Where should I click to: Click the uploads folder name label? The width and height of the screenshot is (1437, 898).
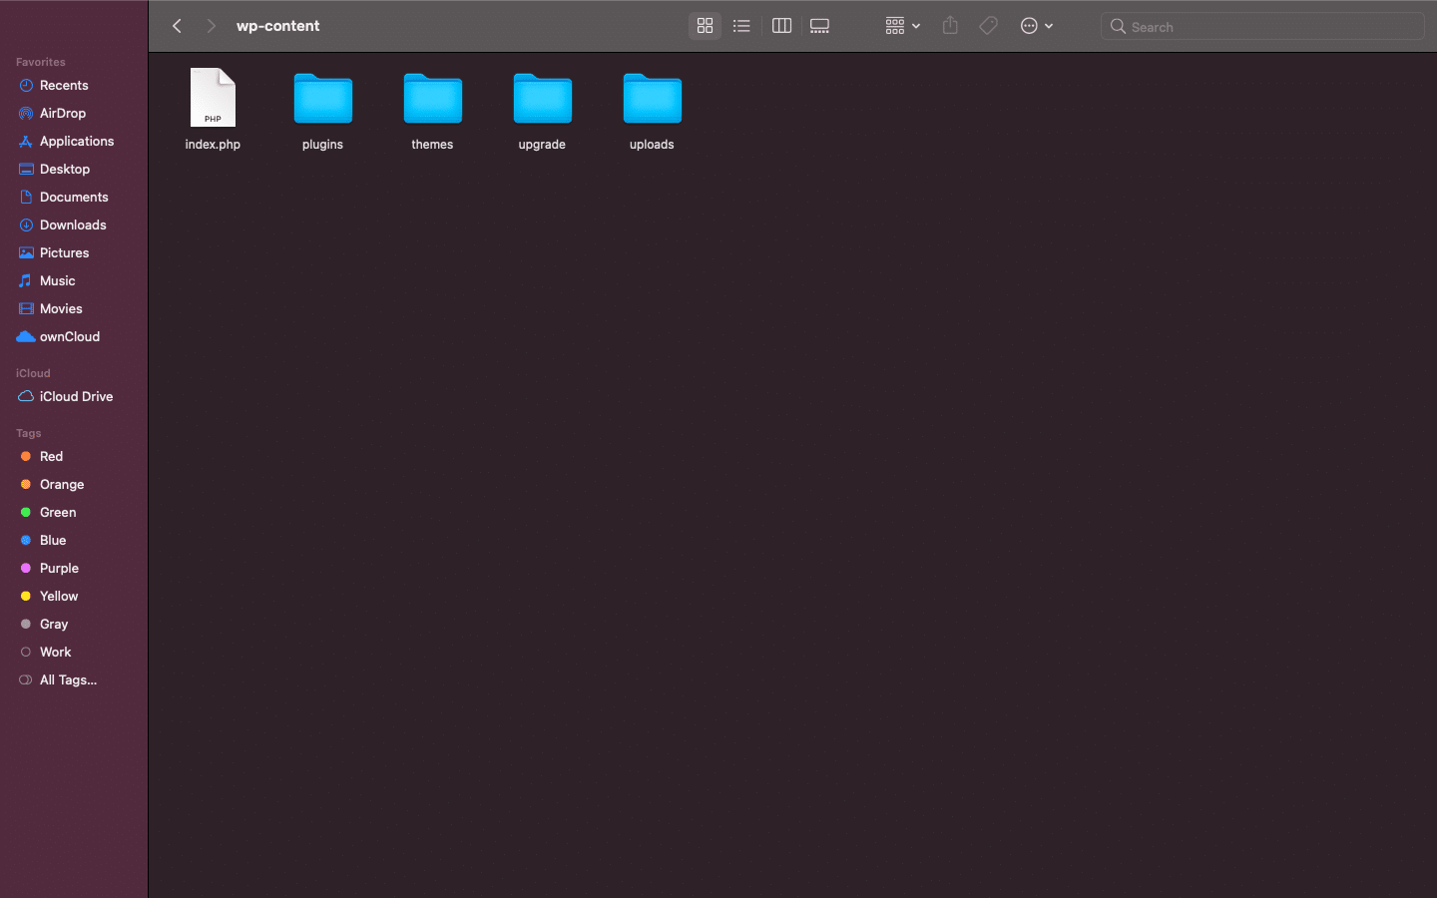coord(652,145)
